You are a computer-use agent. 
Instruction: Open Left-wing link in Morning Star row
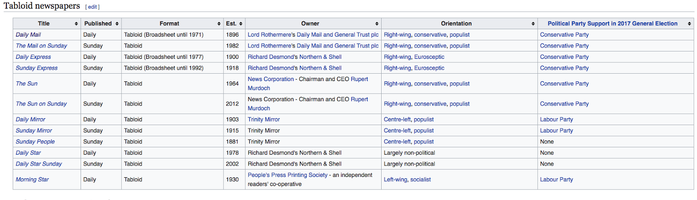pyautogui.click(x=395, y=180)
